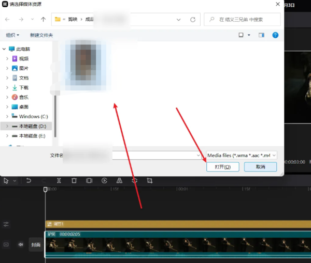Click the 打开(O) button
The image size is (311, 263).
(223, 167)
